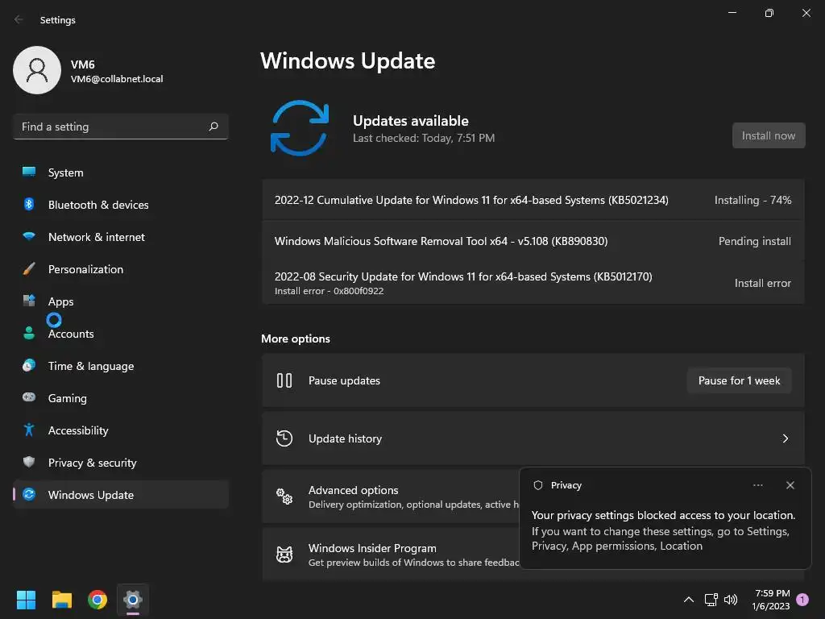Select the Malicious Software Removal Tool row

click(533, 240)
